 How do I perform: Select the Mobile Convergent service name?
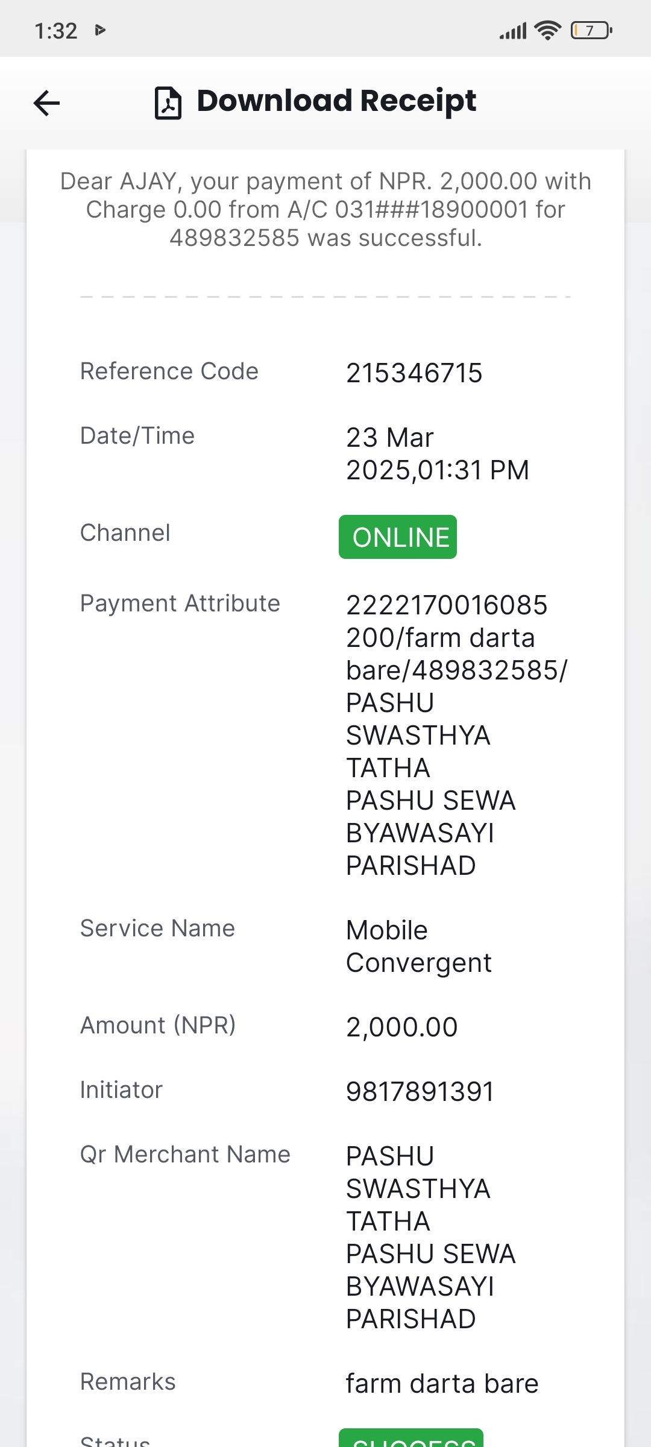tap(419, 947)
